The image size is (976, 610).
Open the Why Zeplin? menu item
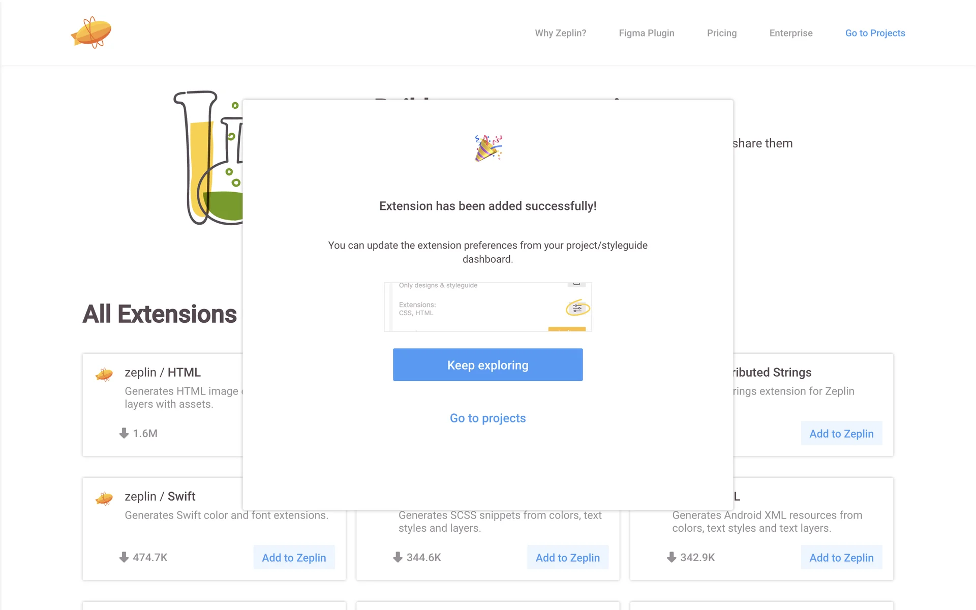pos(560,33)
